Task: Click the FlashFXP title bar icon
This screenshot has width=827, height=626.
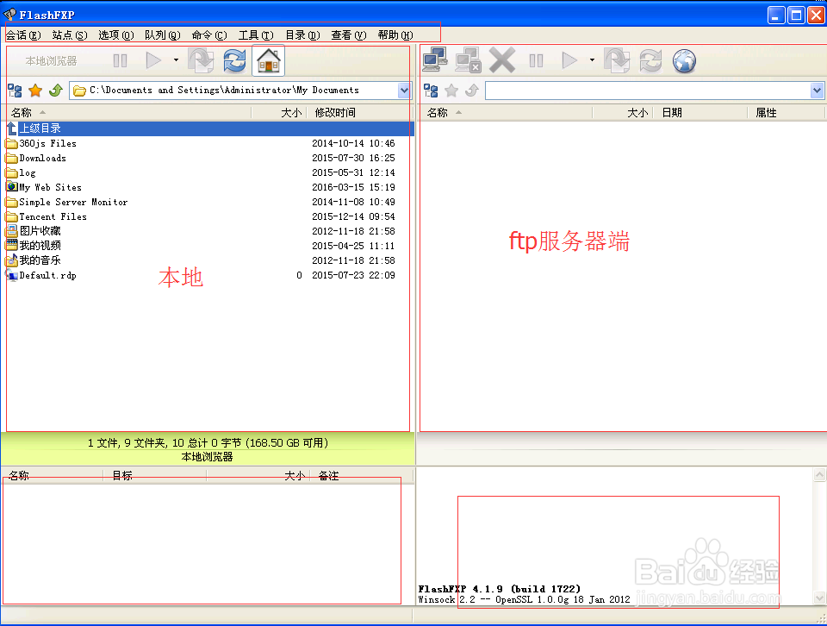Action: 9,15
